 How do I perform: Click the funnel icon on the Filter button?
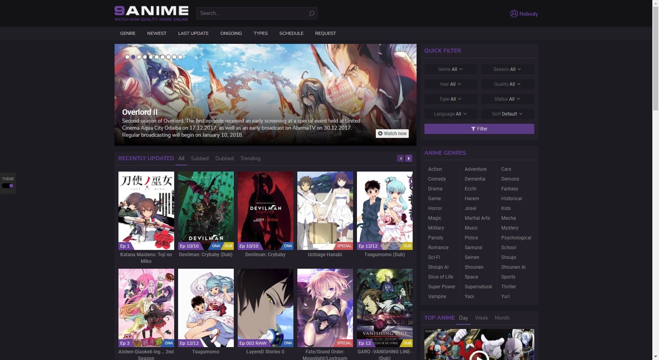[x=473, y=129]
